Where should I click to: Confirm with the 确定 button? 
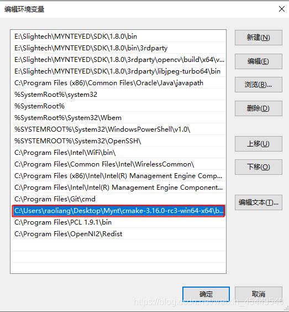[x=206, y=294]
